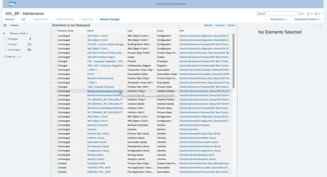Click the Cancel button

(231, 25)
